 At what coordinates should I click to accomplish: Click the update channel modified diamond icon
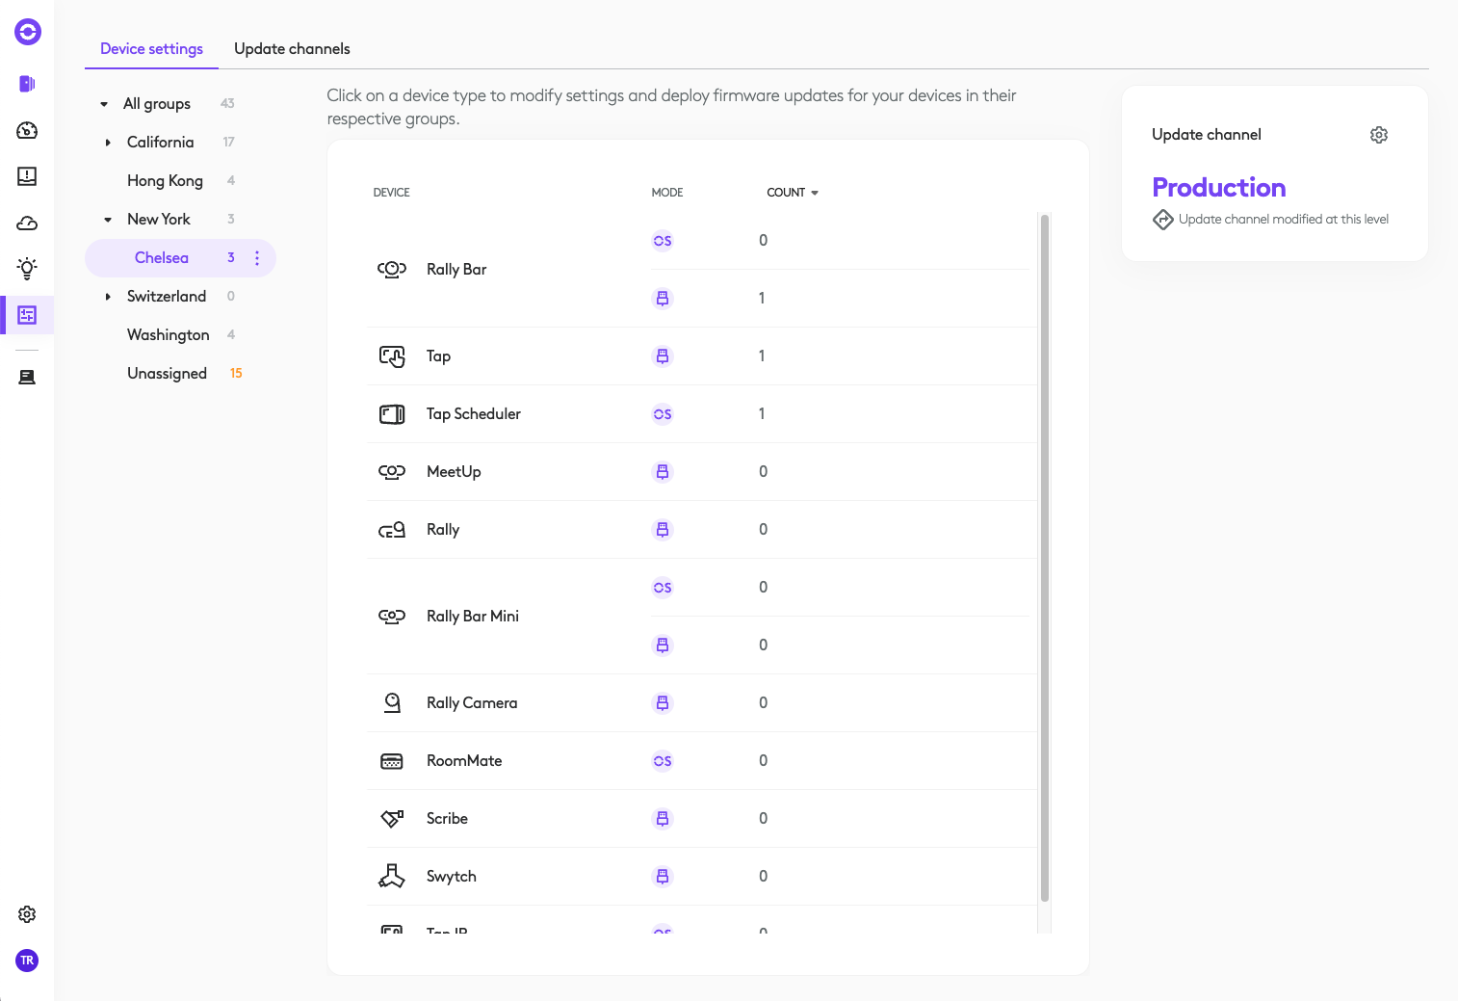tap(1163, 220)
